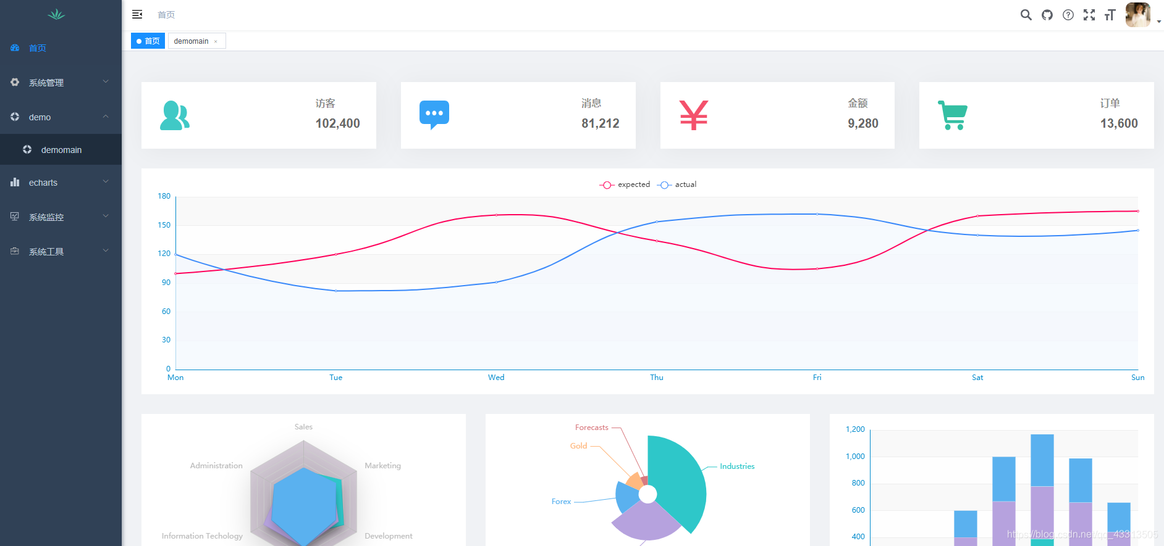Click the red yen currency icon
The height and width of the screenshot is (546, 1164).
tap(694, 115)
